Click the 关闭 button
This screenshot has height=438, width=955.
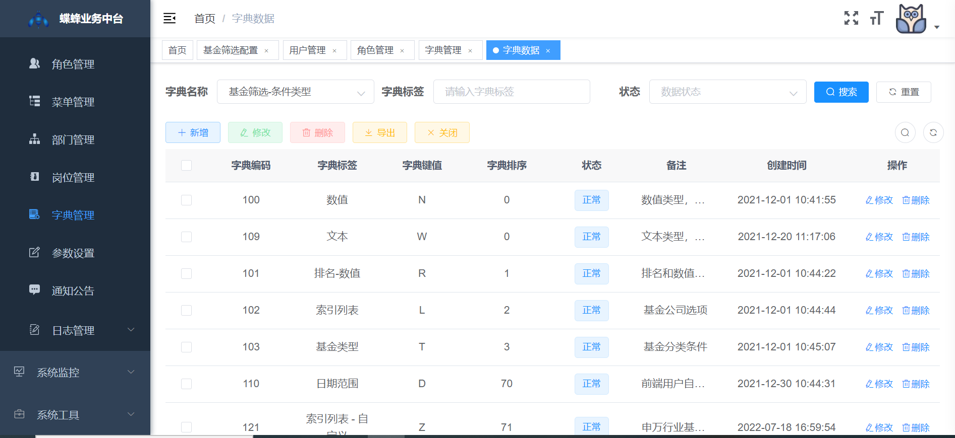click(442, 132)
